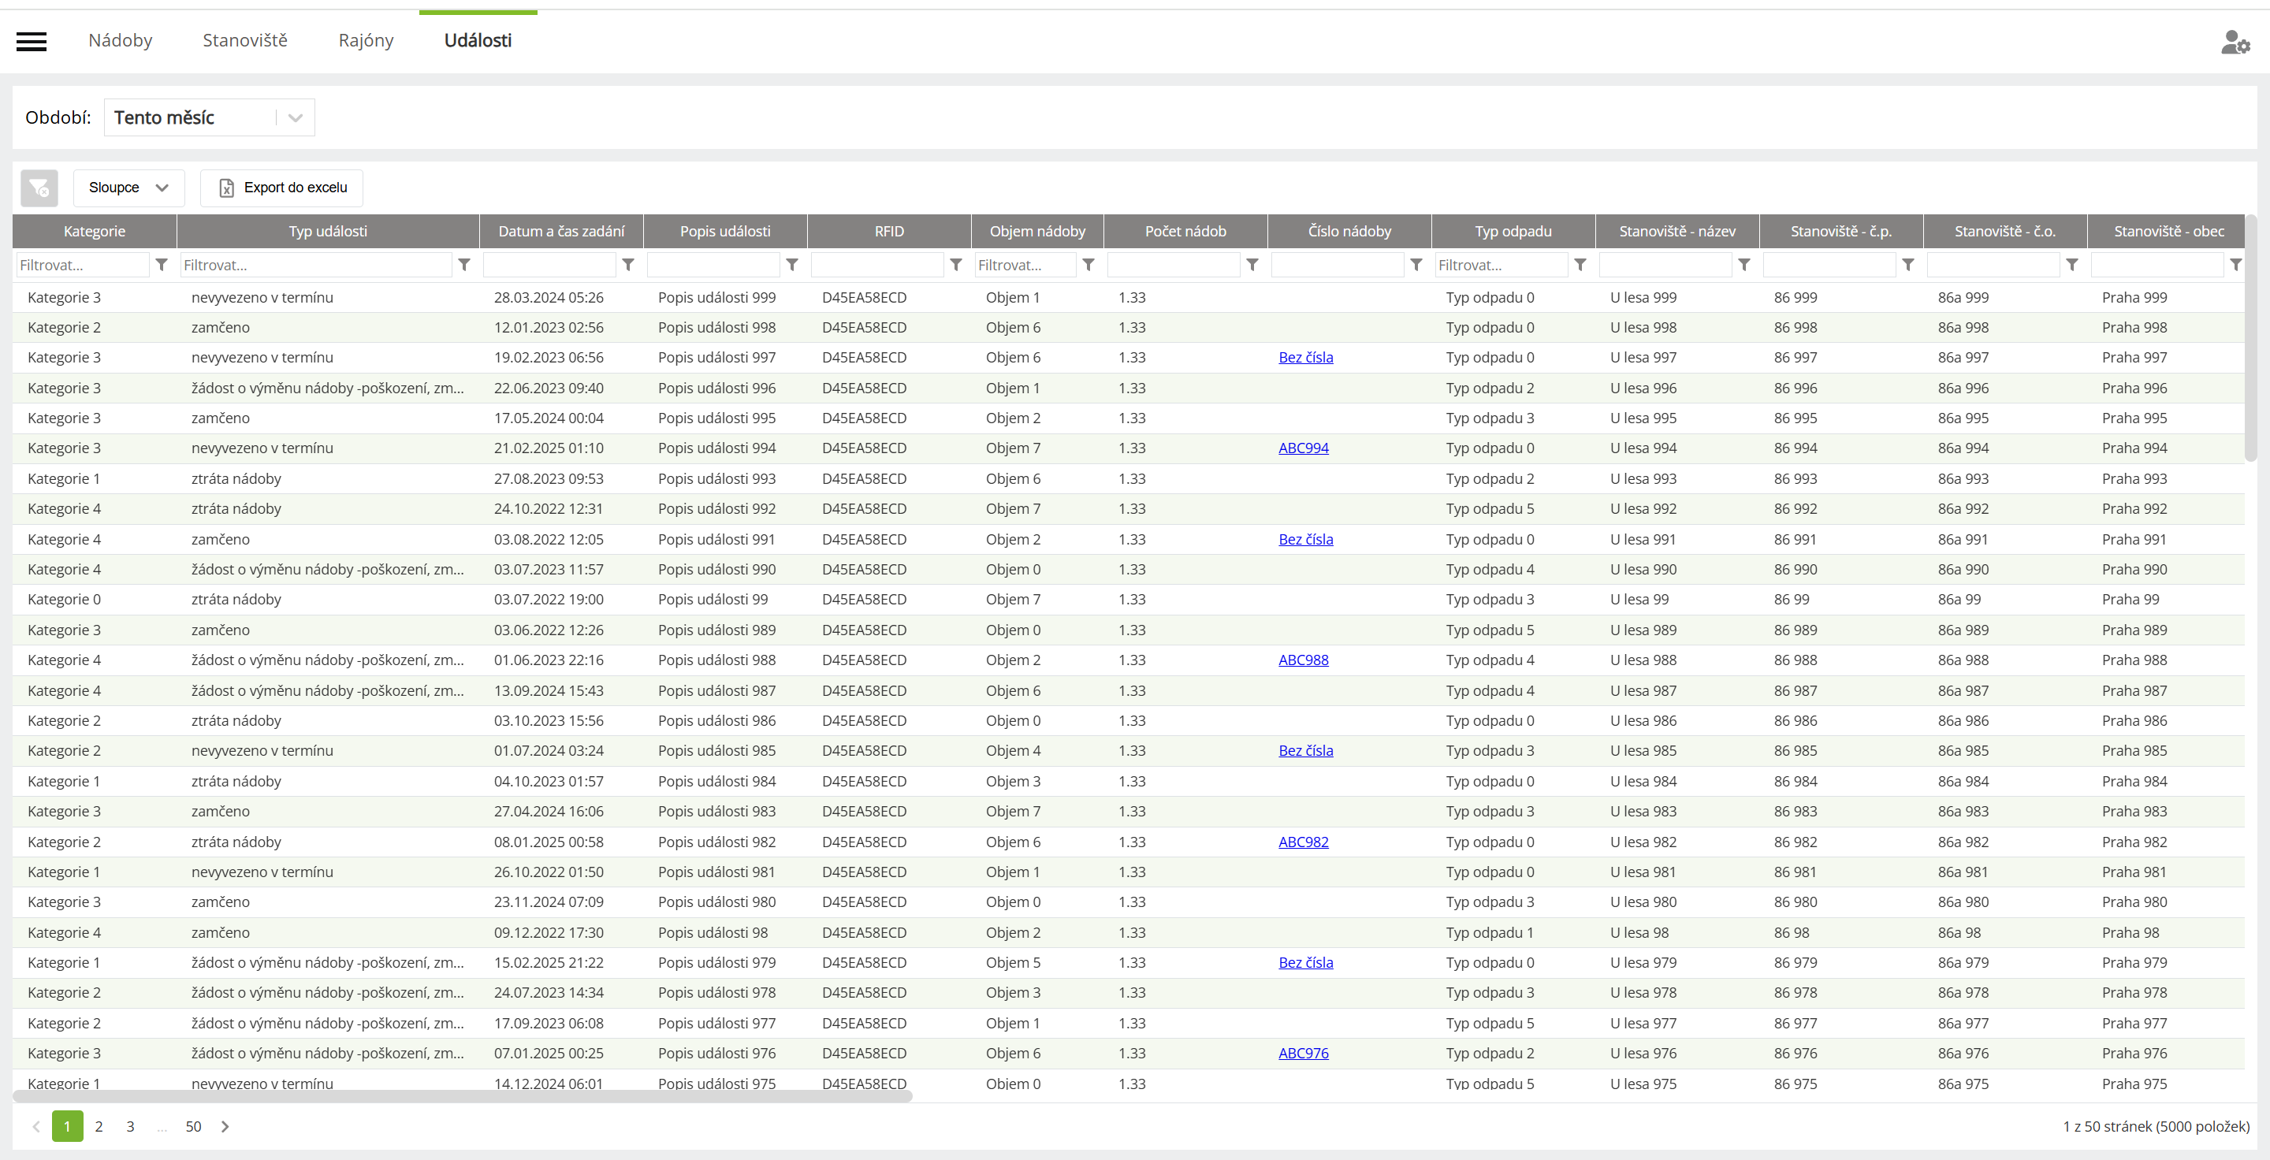Go to next page arrow
The width and height of the screenshot is (2270, 1160).
pos(225,1127)
